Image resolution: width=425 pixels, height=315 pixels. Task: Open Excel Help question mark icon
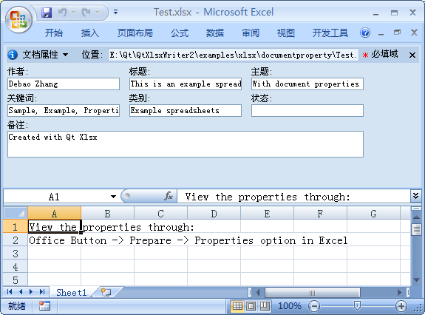pos(365,33)
